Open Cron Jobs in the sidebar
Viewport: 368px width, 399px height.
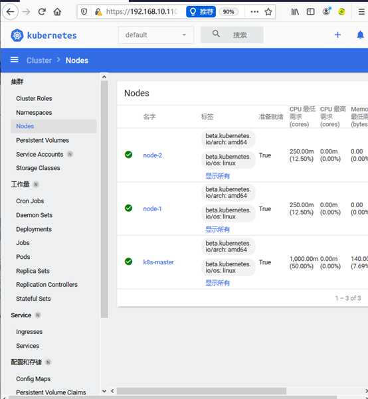pos(30,201)
